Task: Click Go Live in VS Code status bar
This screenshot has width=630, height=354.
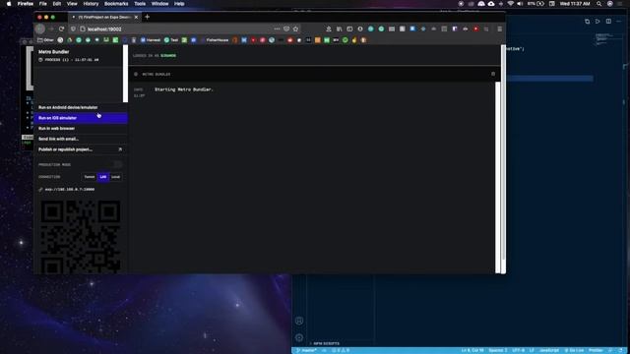Action: 574,350
